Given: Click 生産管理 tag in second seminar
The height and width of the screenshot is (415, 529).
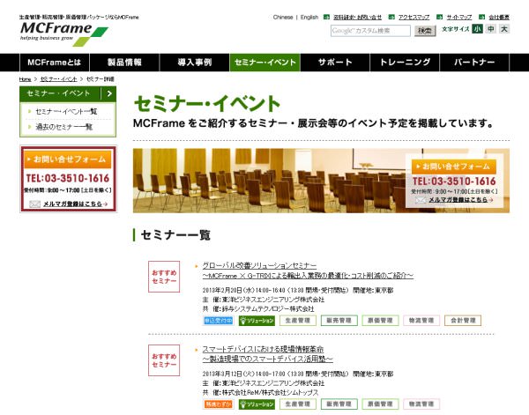Looking at the screenshot, I should tap(298, 404).
